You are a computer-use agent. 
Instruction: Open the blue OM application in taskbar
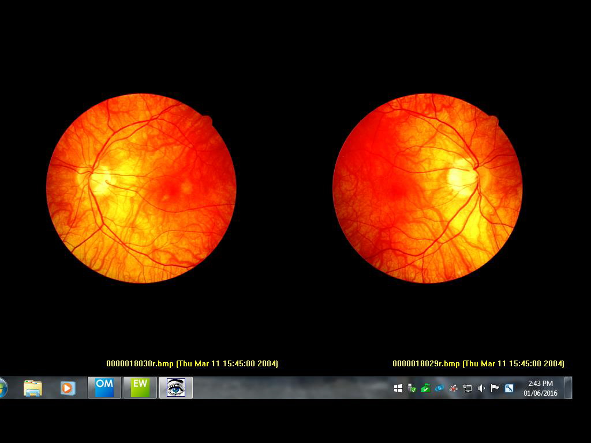(x=104, y=388)
